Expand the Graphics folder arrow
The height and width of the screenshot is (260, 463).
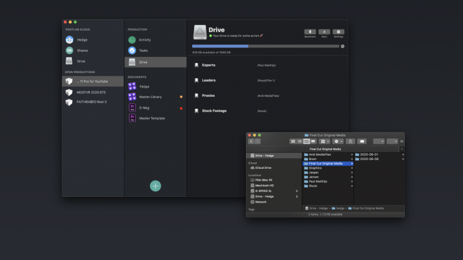[352, 167]
